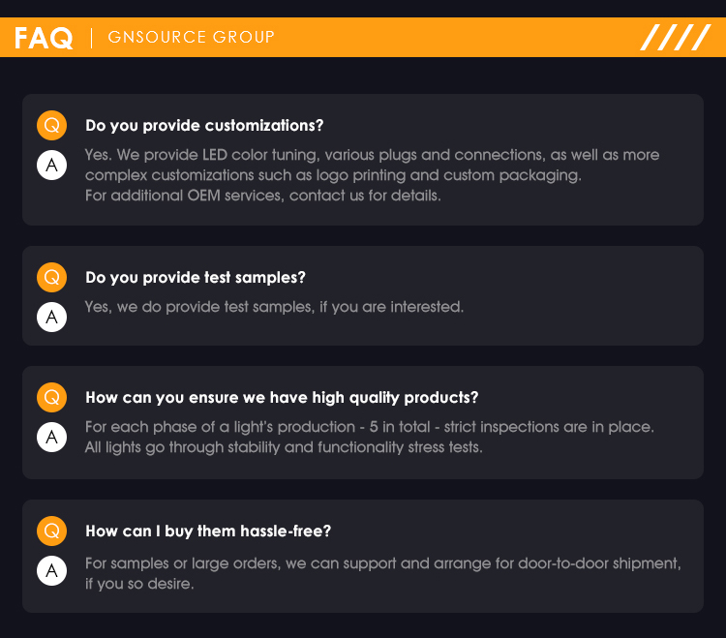
Task: Select 'How can you ensure we have high quality products?'
Action: [x=282, y=397]
